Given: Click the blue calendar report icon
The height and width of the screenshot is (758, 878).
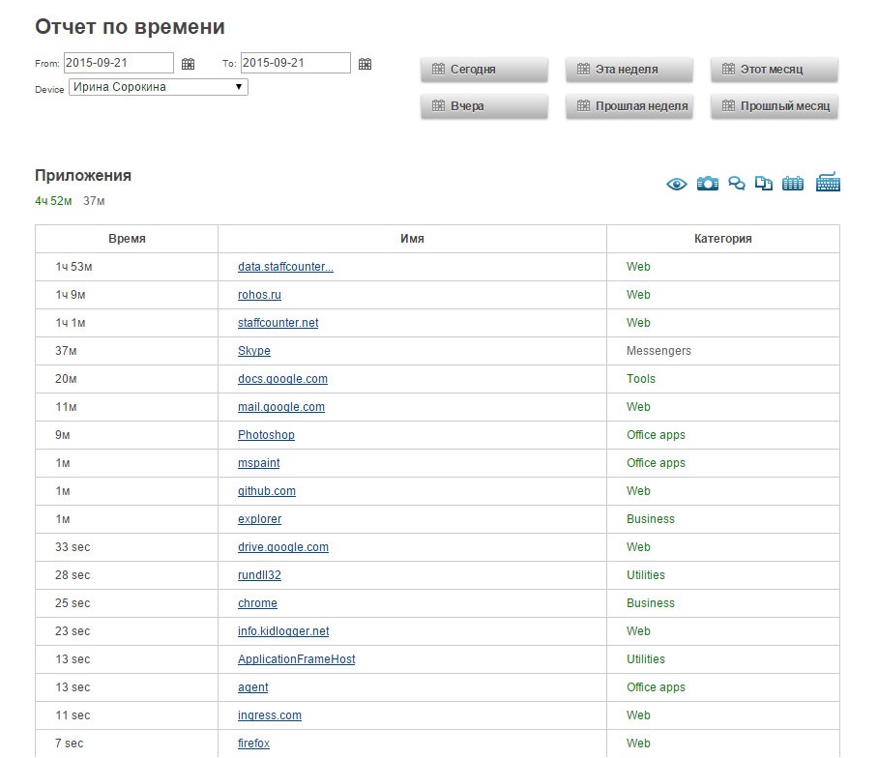Looking at the screenshot, I should pyautogui.click(x=793, y=183).
